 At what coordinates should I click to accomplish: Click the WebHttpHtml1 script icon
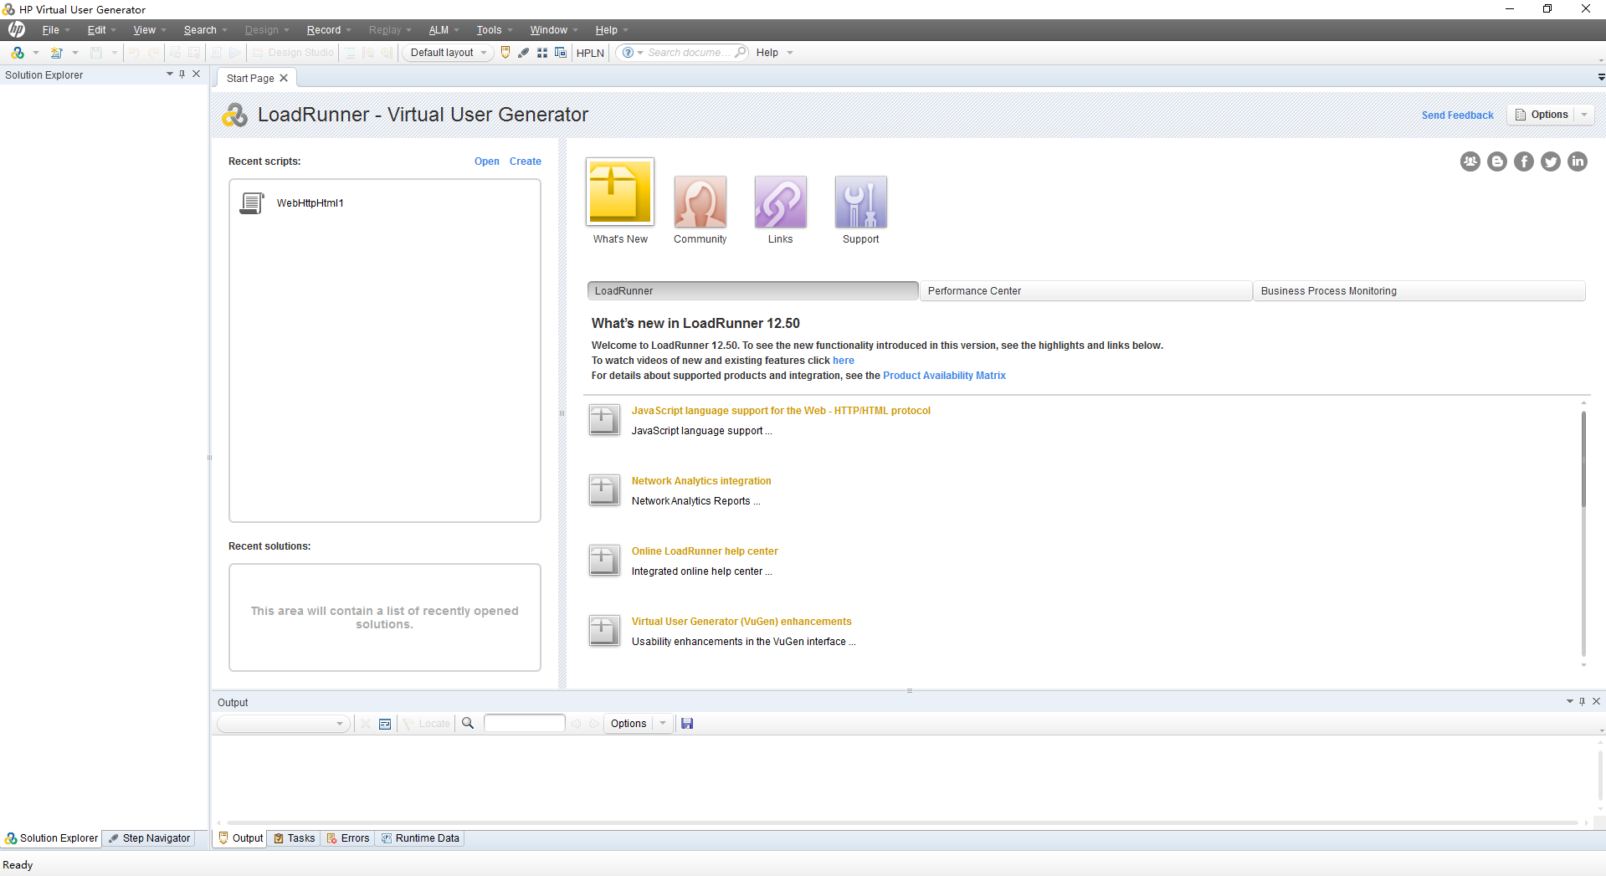[252, 203]
